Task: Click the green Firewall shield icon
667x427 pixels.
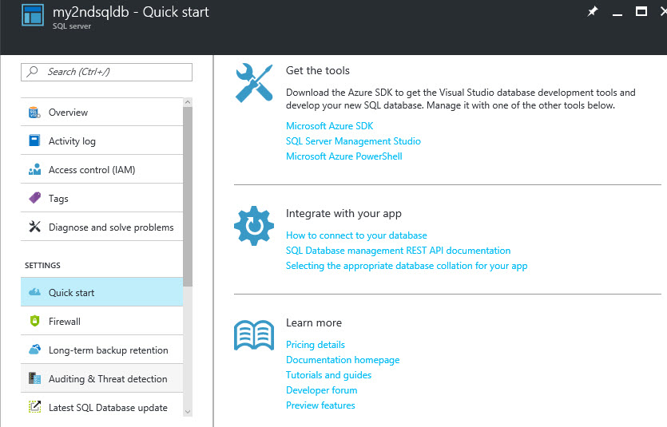Action: coord(34,321)
